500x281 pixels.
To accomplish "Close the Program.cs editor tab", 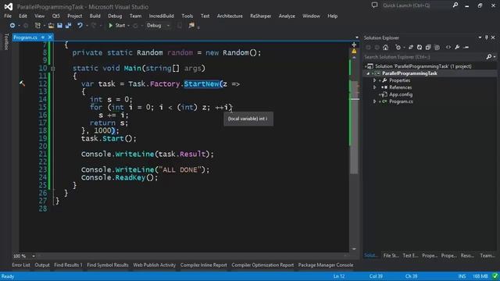I will click(x=50, y=37).
